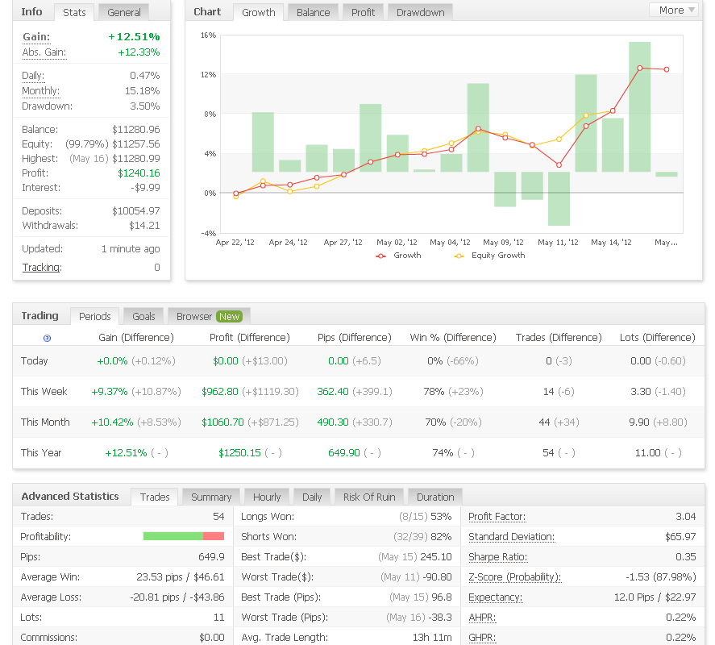Image resolution: width=715 pixels, height=645 pixels.
Task: Open the Goals tab in Trading section
Action: point(143,316)
